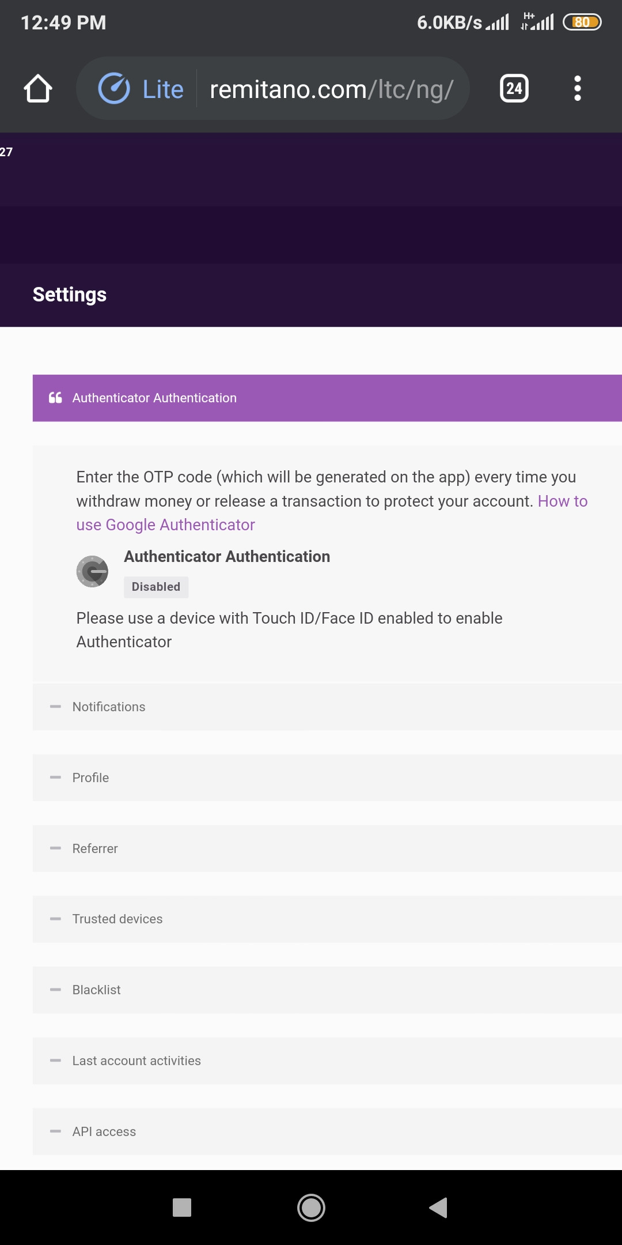Open the tab switcher showing 24 tabs
Image resolution: width=622 pixels, height=1245 pixels.
[x=514, y=89]
